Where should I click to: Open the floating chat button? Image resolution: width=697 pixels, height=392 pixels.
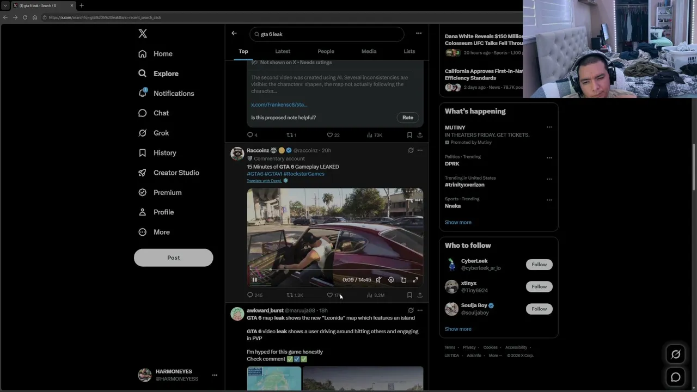pyautogui.click(x=676, y=377)
